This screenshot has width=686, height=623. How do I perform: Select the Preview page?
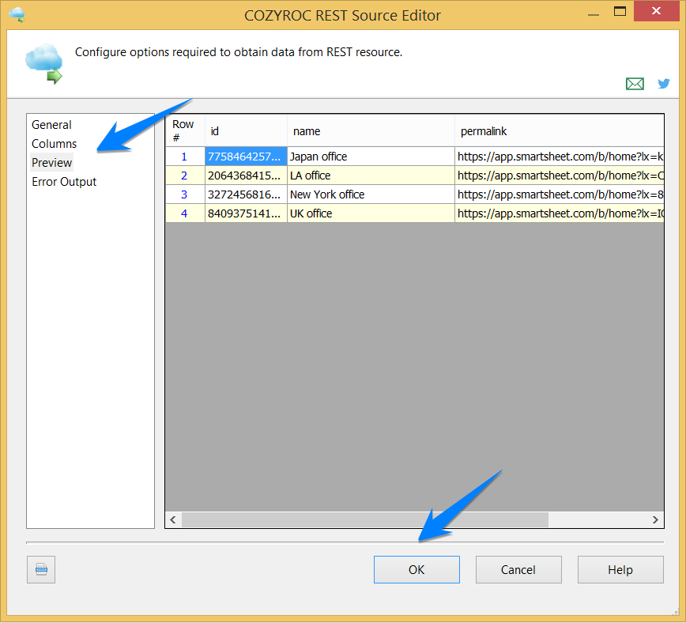click(x=51, y=162)
